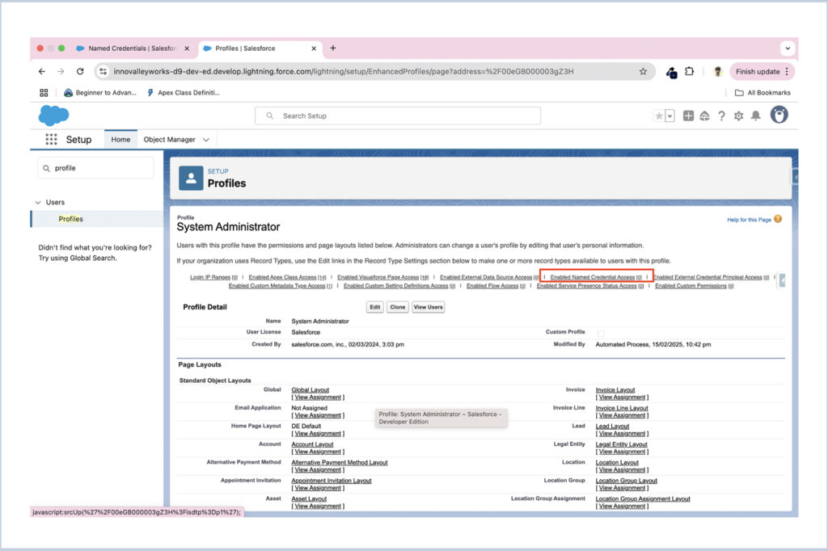Image resolution: width=828 pixels, height=551 pixels.
Task: Click the Help for this Page icon
Action: pos(778,219)
